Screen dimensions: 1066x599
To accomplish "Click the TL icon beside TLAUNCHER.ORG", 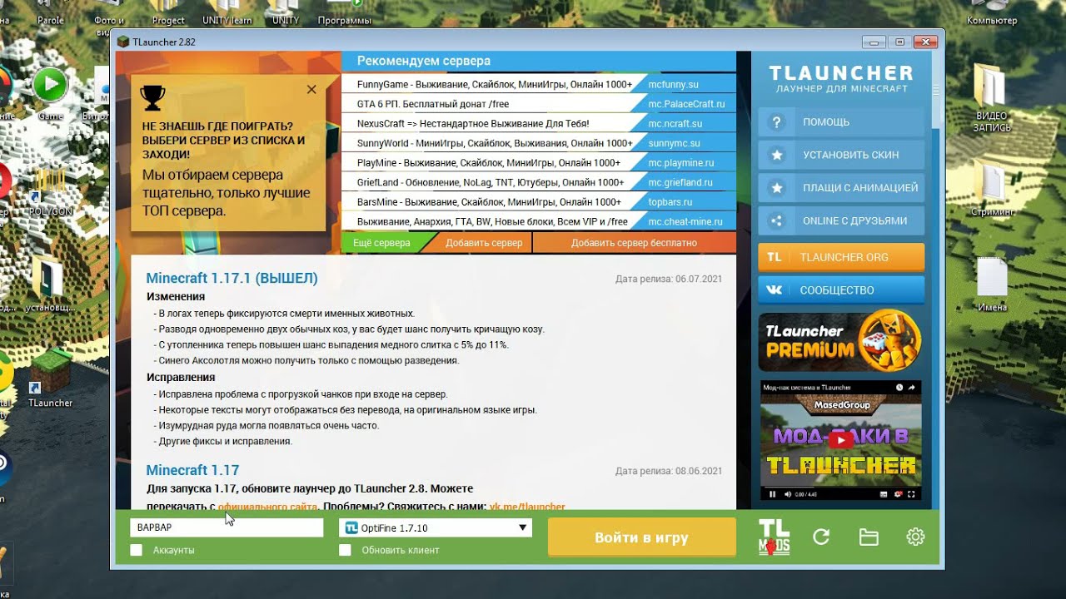I will click(775, 257).
